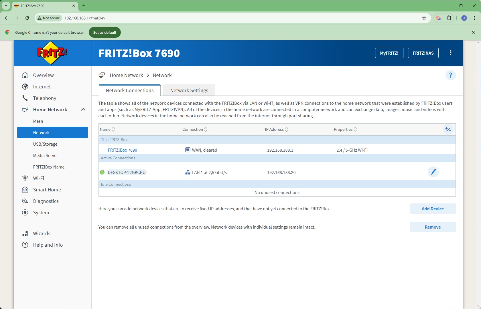This screenshot has width=481, height=309.
Task: Click the FRITZ!NAS button
Action: click(423, 53)
